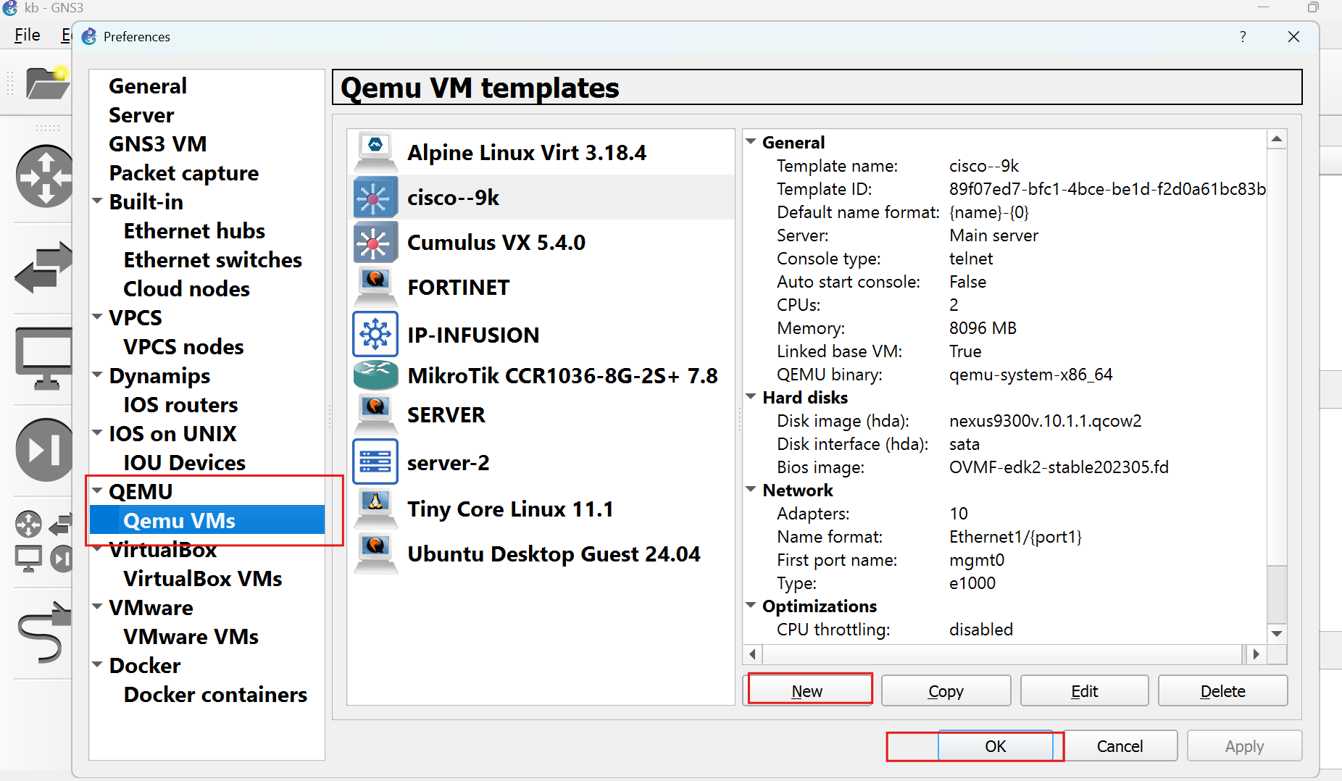The width and height of the screenshot is (1342, 781).
Task: Collapse the Optimizations property group
Action: (751, 606)
